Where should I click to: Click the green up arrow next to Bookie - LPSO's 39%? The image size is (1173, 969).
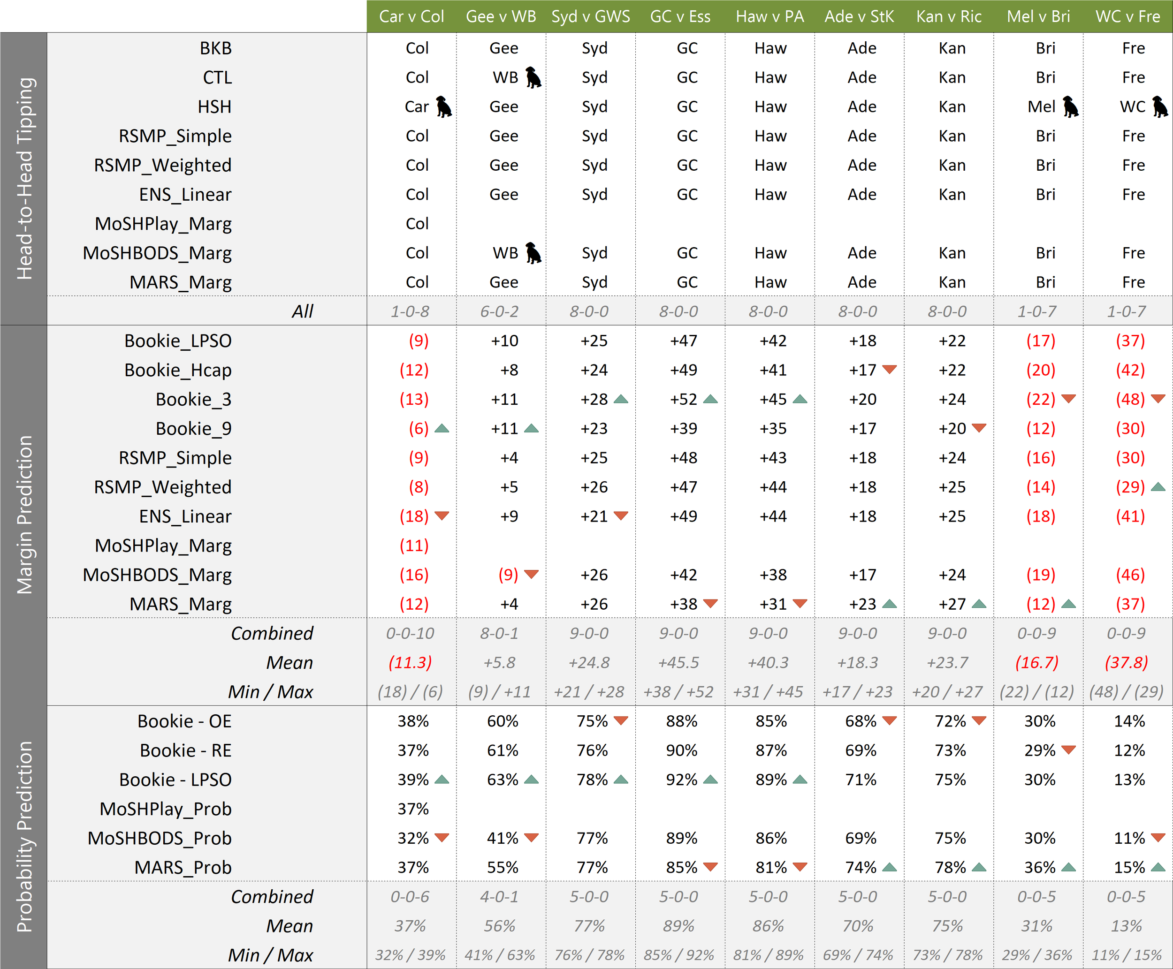click(442, 779)
